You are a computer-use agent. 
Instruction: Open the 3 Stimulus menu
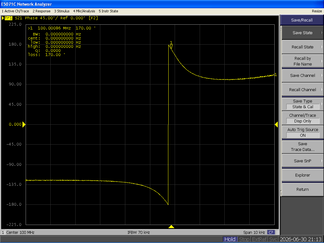tap(62, 11)
